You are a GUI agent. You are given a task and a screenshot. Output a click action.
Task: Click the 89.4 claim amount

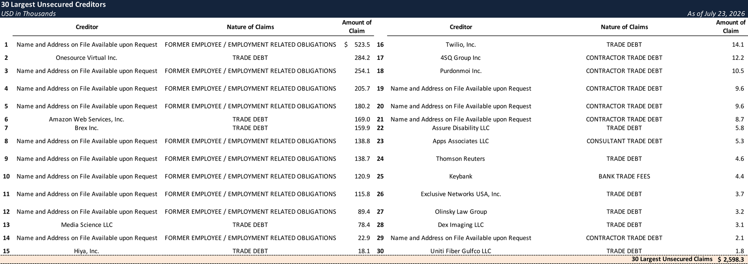pos(364,212)
